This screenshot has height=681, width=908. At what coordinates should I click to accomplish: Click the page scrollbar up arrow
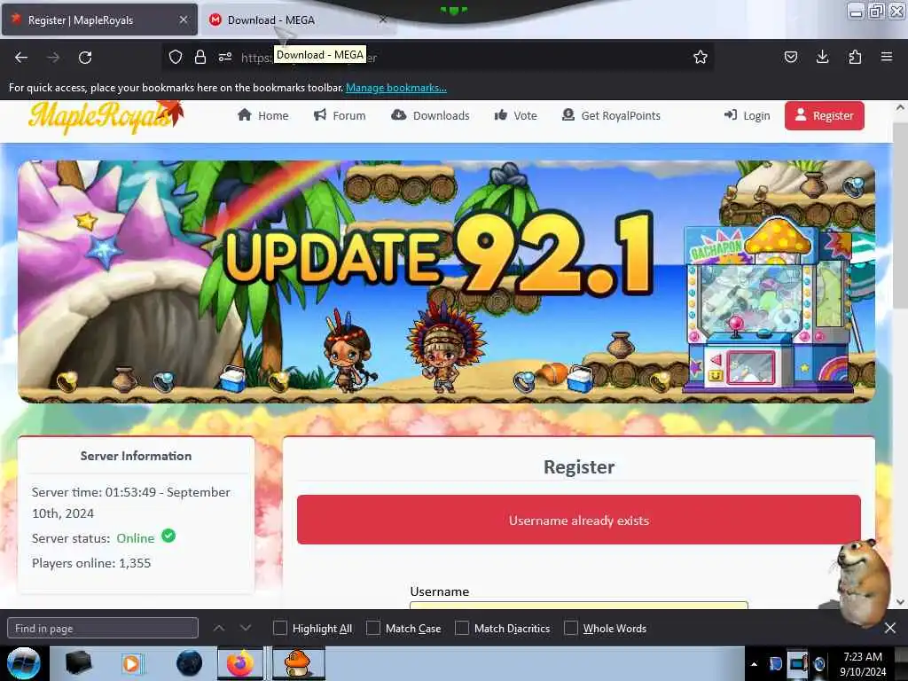pyautogui.click(x=900, y=107)
